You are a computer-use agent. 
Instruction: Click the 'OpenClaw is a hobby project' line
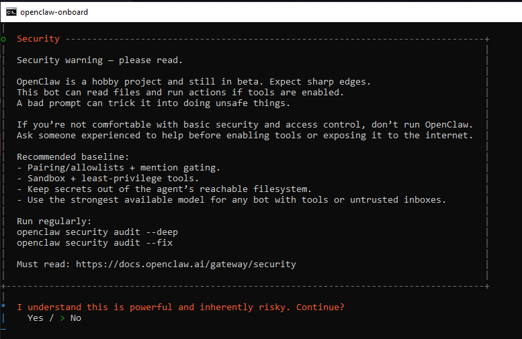pyautogui.click(x=193, y=81)
